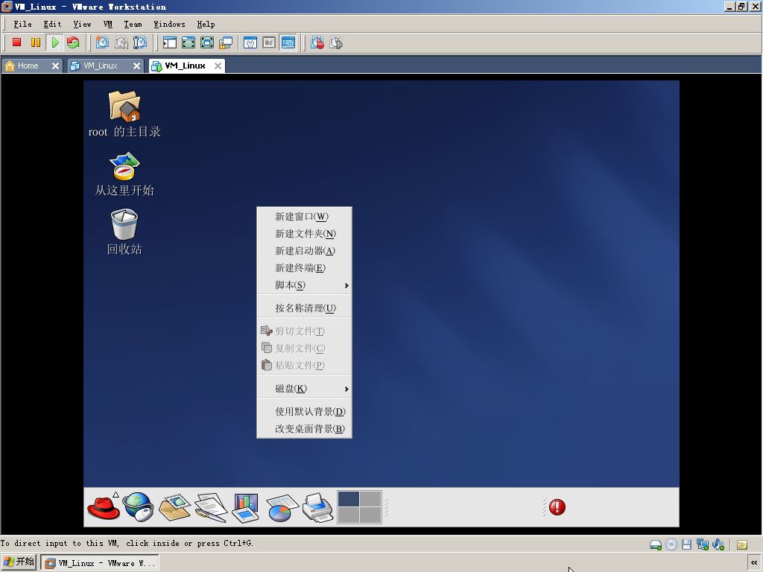Select the console view toolbar icon
The image size is (763, 572).
(x=288, y=42)
